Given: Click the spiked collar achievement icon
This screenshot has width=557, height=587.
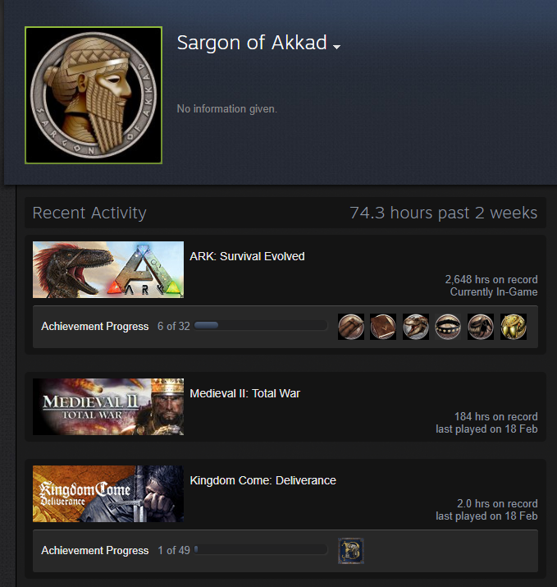Looking at the screenshot, I should tap(448, 327).
